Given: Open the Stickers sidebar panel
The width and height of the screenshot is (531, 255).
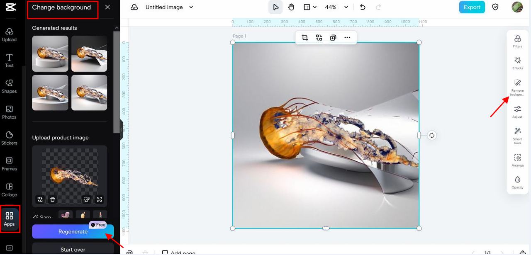Looking at the screenshot, I should pos(9,138).
